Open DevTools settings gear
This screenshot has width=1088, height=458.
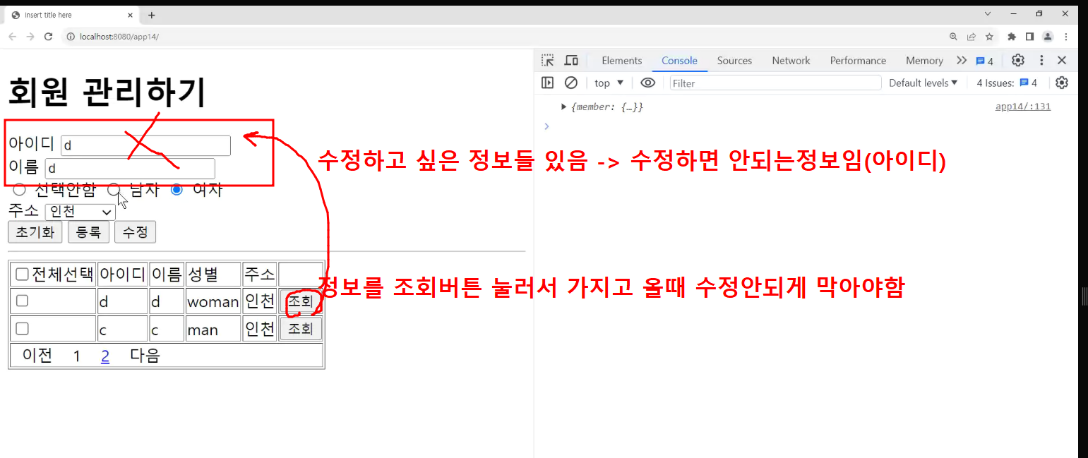1017,61
